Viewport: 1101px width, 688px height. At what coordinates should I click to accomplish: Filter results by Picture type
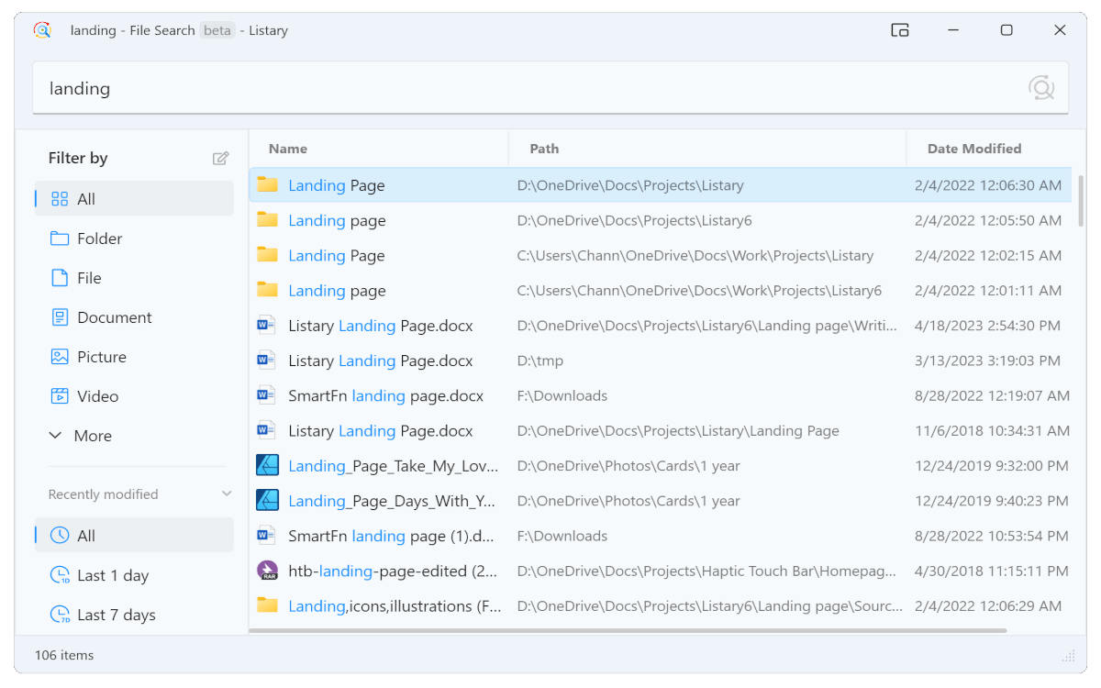tap(101, 357)
